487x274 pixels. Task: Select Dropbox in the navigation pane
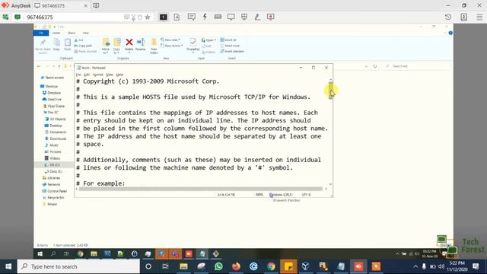coord(52,93)
